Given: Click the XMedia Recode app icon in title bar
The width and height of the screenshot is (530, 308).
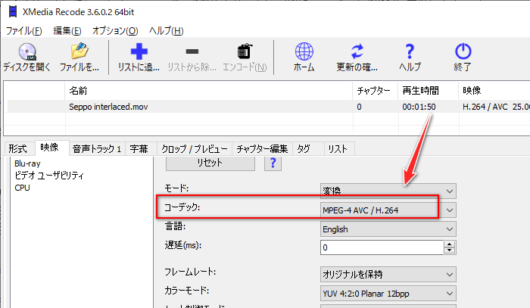Looking at the screenshot, I should click(x=13, y=12).
